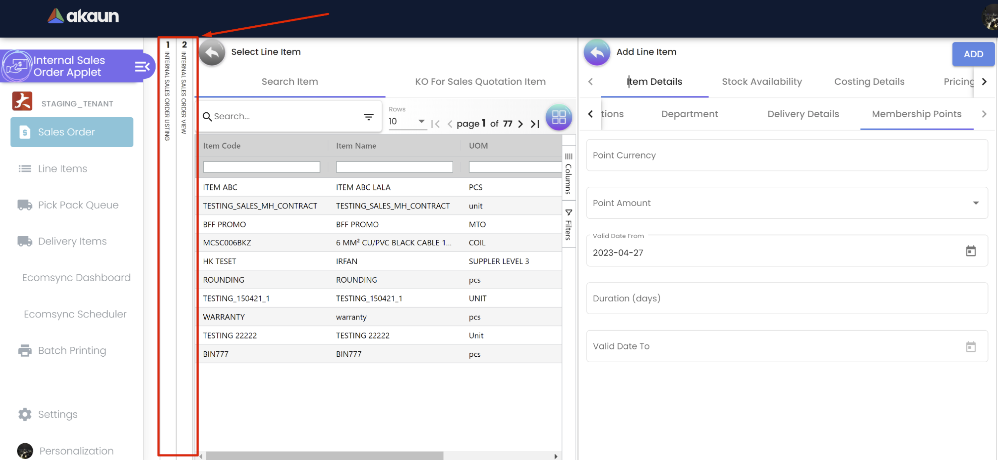Switch to the Stock Availability tab

761,82
